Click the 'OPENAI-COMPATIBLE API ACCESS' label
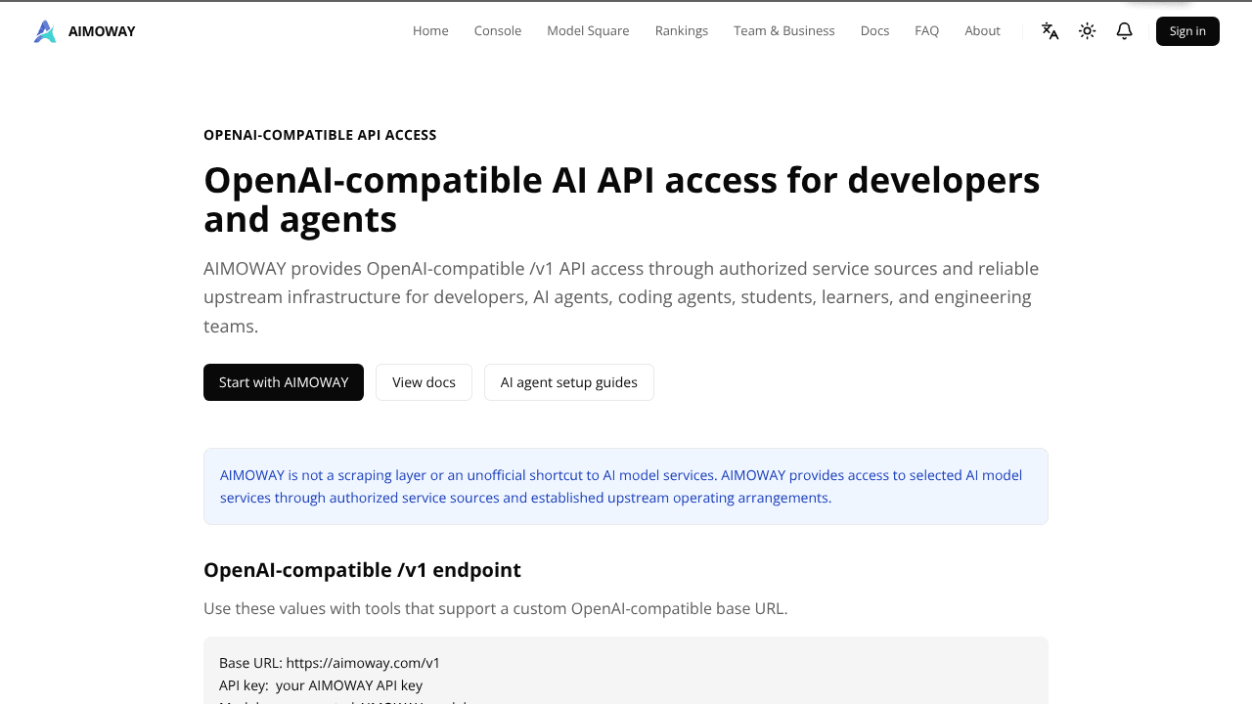Image resolution: width=1252 pixels, height=704 pixels. point(320,135)
